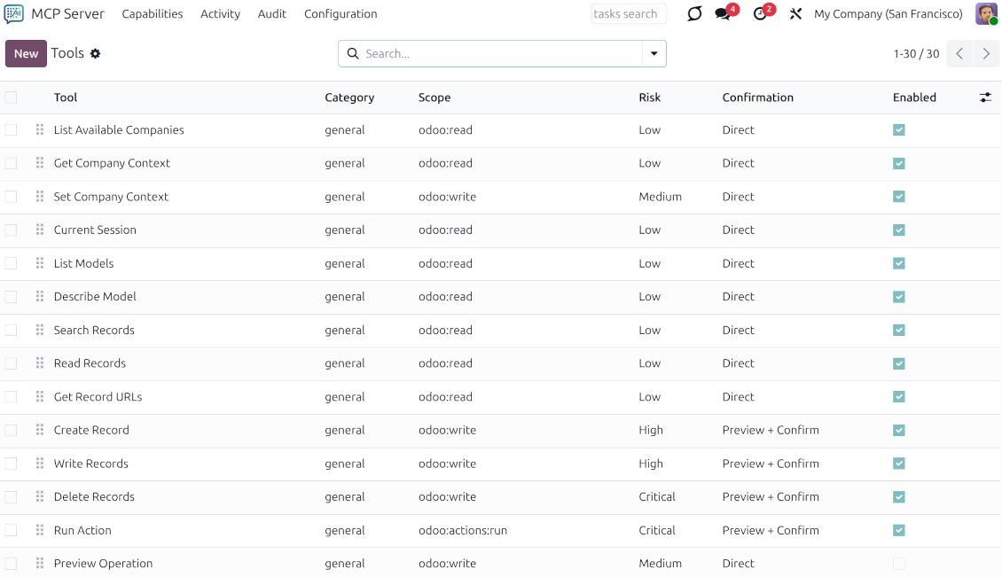Open the MCP Server app icon
This screenshot has height=577, width=1002.
pyautogui.click(x=12, y=13)
